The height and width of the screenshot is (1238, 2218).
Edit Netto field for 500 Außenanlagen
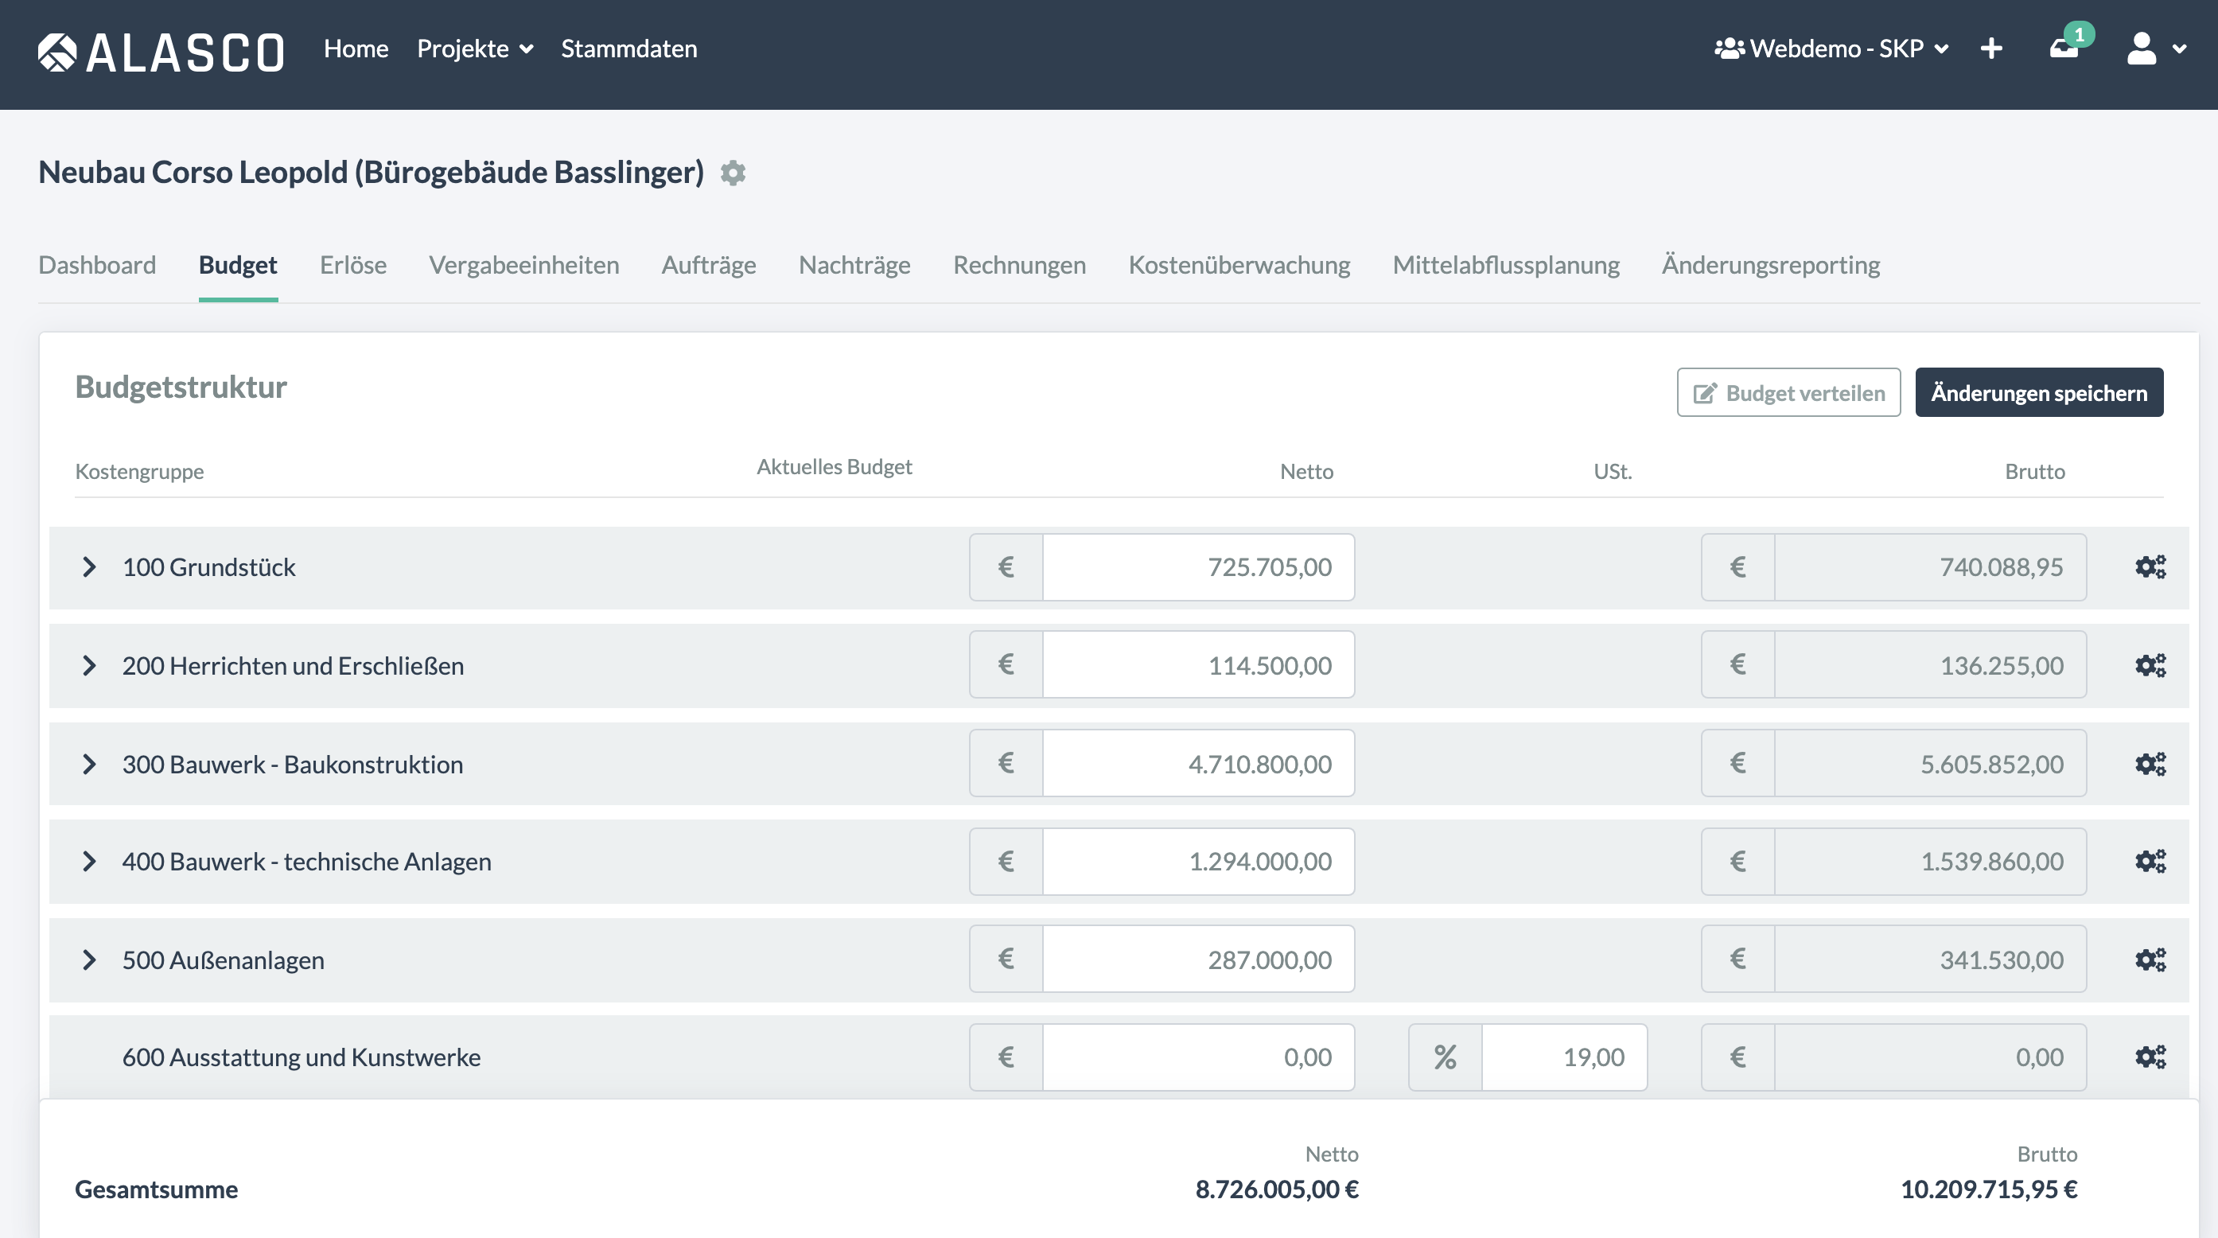tap(1197, 959)
